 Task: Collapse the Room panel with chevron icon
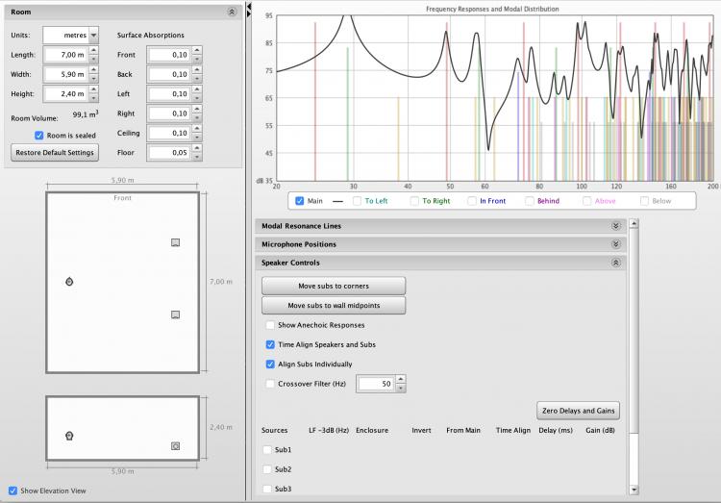tap(231, 12)
